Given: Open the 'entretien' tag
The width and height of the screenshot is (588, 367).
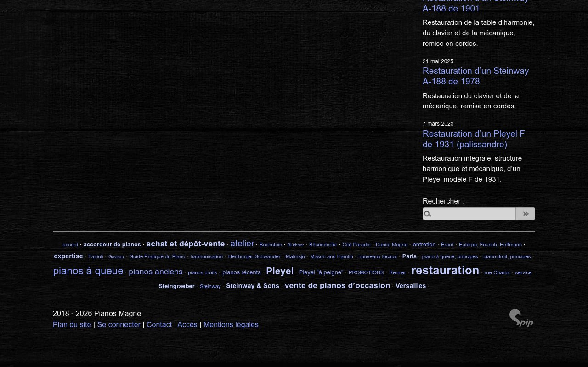Looking at the screenshot, I should 424,245.
